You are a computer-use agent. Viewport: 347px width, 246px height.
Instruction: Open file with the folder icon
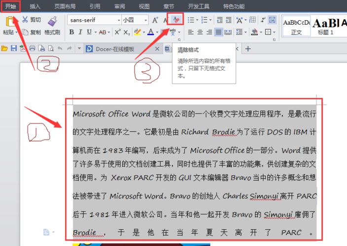click(x=4, y=48)
